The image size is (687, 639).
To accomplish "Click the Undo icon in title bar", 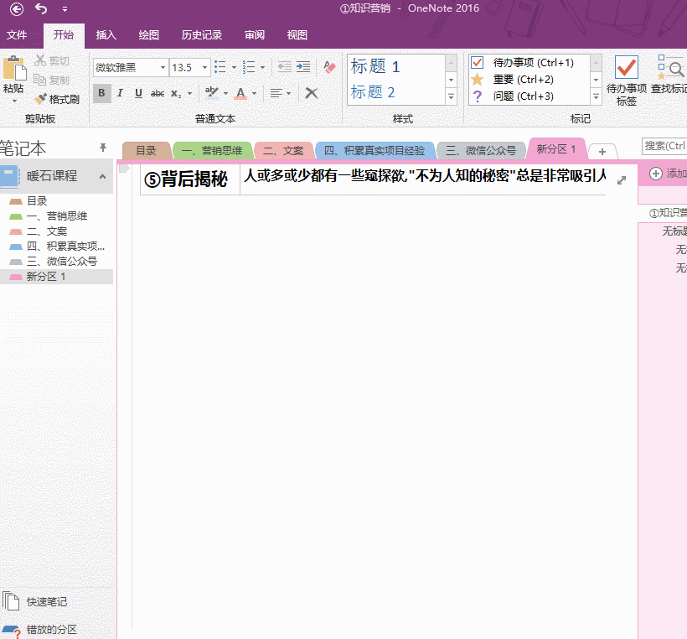I will (41, 8).
